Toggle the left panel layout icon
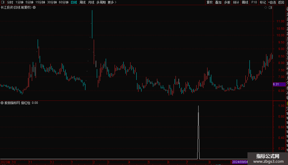This screenshot has width=288, height=165. 3,2
